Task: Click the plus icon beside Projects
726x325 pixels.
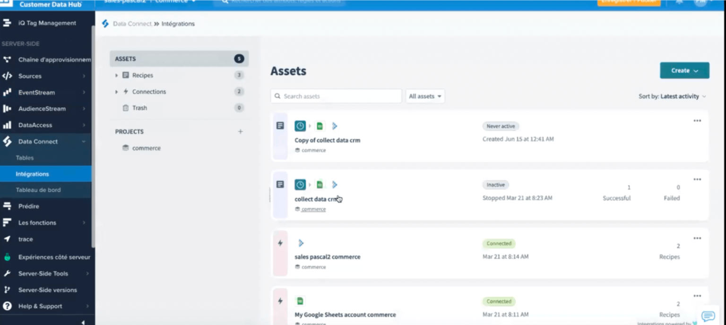Action: point(240,132)
